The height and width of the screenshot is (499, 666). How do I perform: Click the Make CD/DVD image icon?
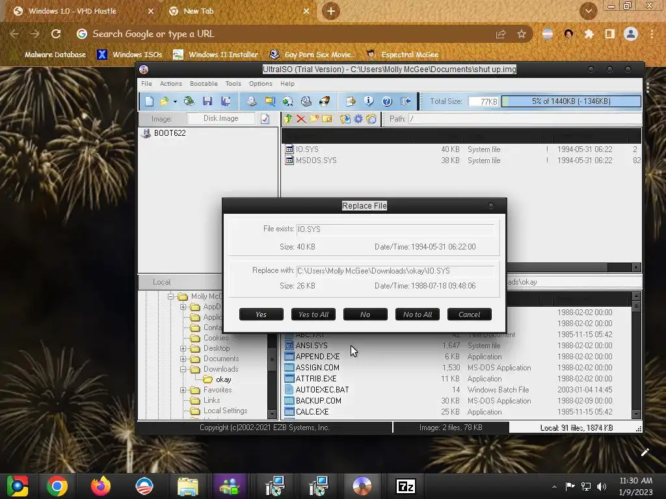tap(252, 101)
